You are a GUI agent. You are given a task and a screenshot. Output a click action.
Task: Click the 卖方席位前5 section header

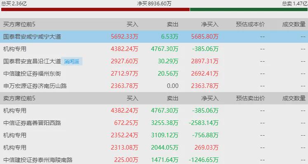19,98
